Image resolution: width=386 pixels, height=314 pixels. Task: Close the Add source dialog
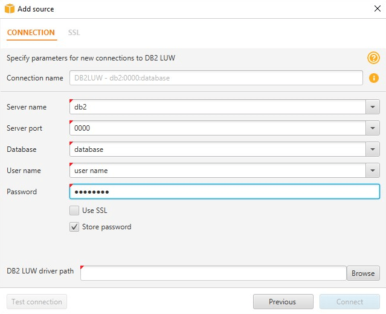pyautogui.click(x=377, y=8)
